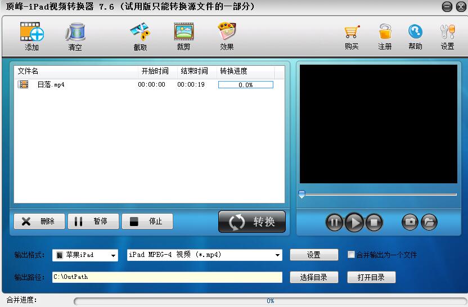Close the converter window
Viewport: 468px width, 307px height.
461,7
